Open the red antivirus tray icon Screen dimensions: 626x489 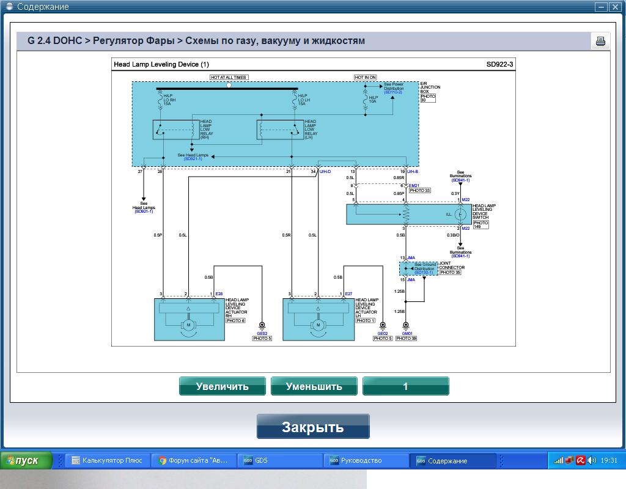click(x=581, y=460)
